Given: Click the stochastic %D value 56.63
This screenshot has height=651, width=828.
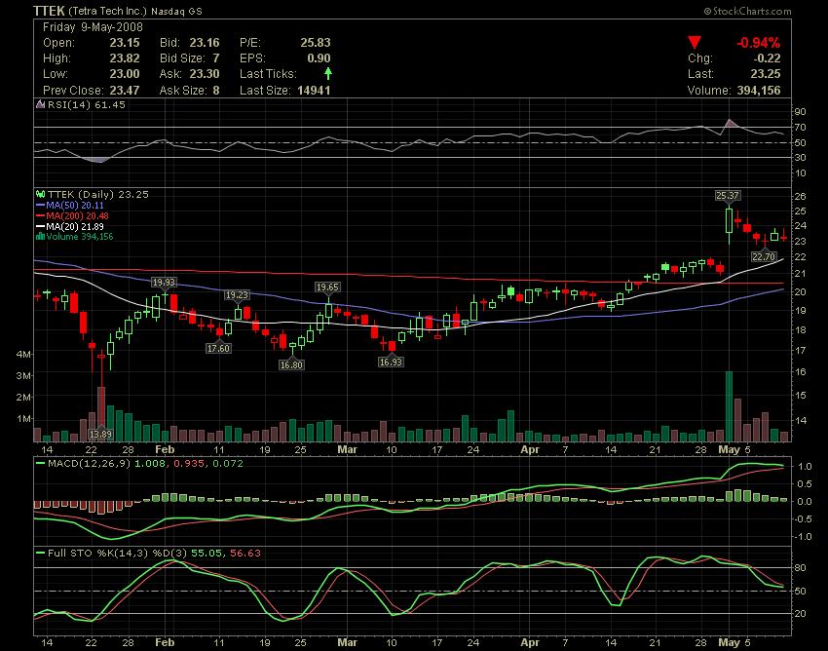Looking at the screenshot, I should [245, 554].
